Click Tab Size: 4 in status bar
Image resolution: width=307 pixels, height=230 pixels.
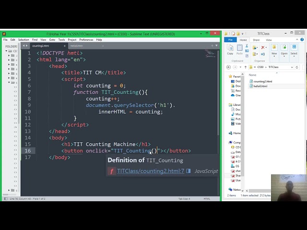point(184,199)
